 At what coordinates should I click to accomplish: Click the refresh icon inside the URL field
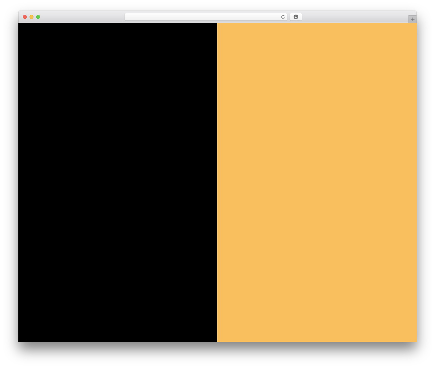click(x=283, y=17)
